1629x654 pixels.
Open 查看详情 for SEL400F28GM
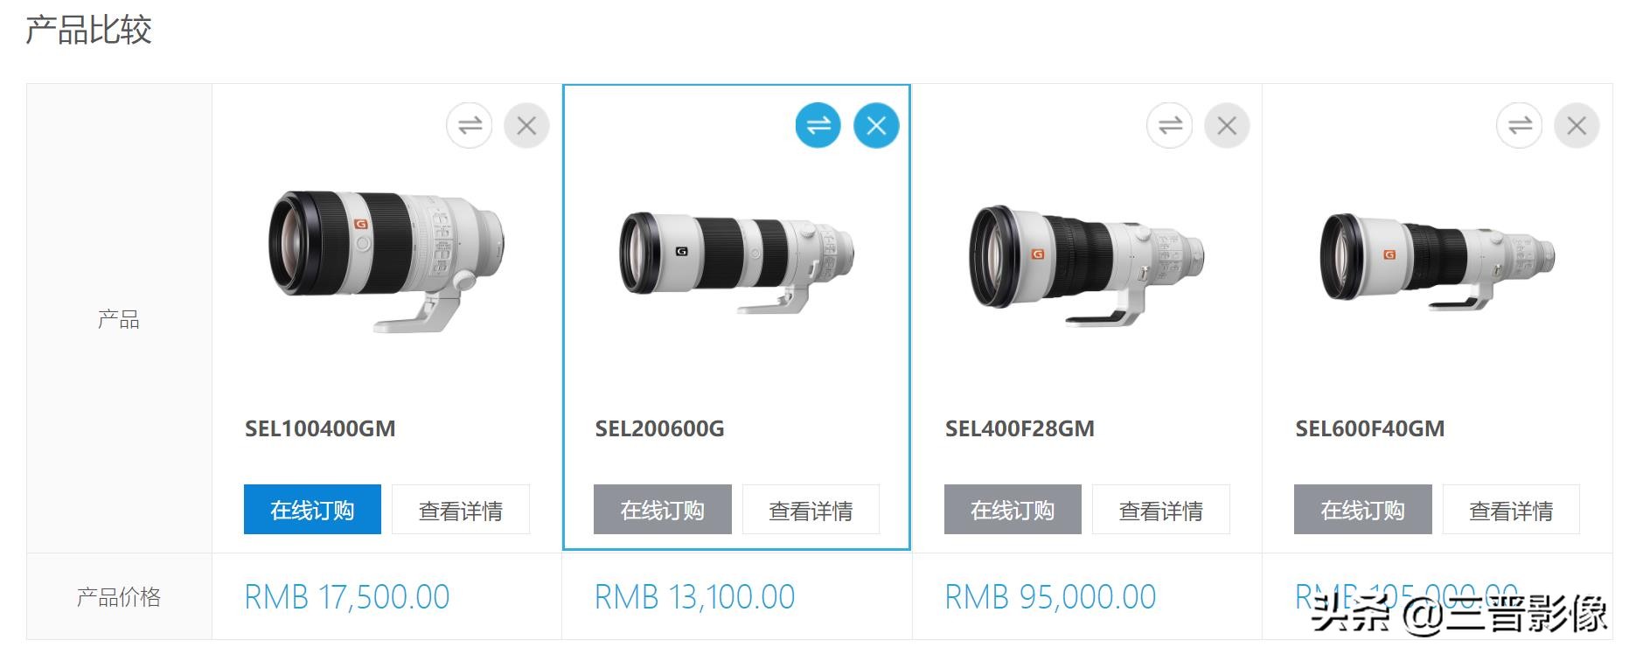coord(1161,510)
